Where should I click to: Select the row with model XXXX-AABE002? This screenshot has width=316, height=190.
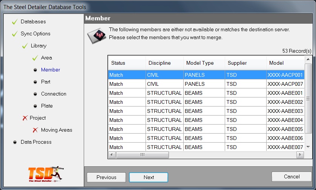206,102
